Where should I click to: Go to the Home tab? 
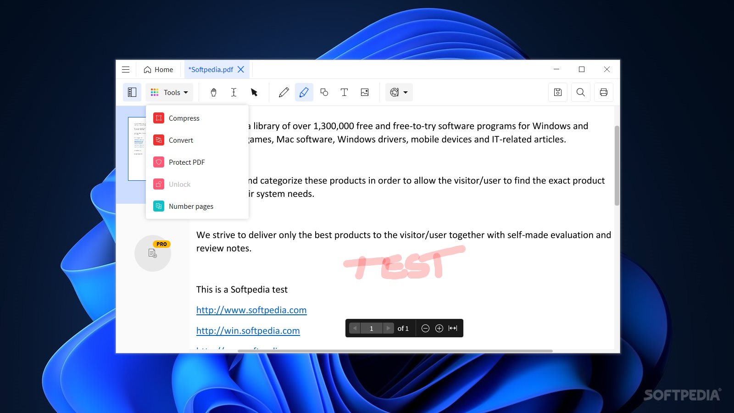[x=158, y=70]
